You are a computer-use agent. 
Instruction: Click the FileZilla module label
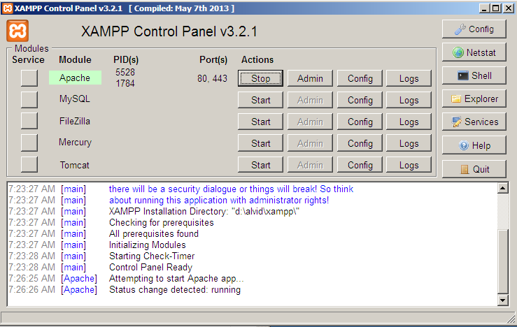(x=75, y=121)
